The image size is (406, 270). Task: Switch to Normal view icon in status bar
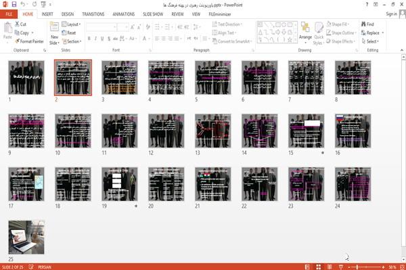307,267
